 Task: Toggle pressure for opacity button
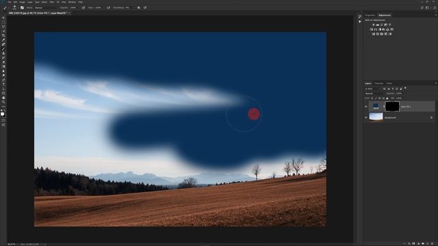pyautogui.click(x=83, y=8)
